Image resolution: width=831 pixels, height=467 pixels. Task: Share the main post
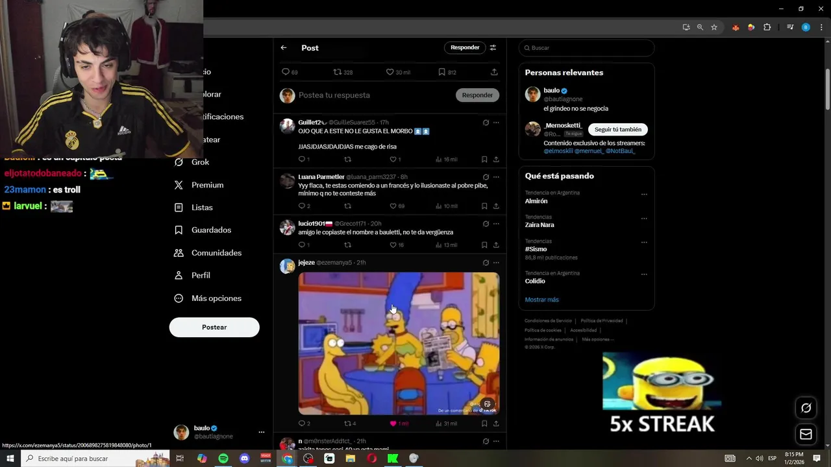click(x=494, y=72)
